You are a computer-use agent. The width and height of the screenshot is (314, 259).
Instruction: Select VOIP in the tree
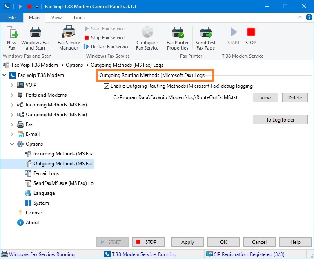tap(27, 85)
